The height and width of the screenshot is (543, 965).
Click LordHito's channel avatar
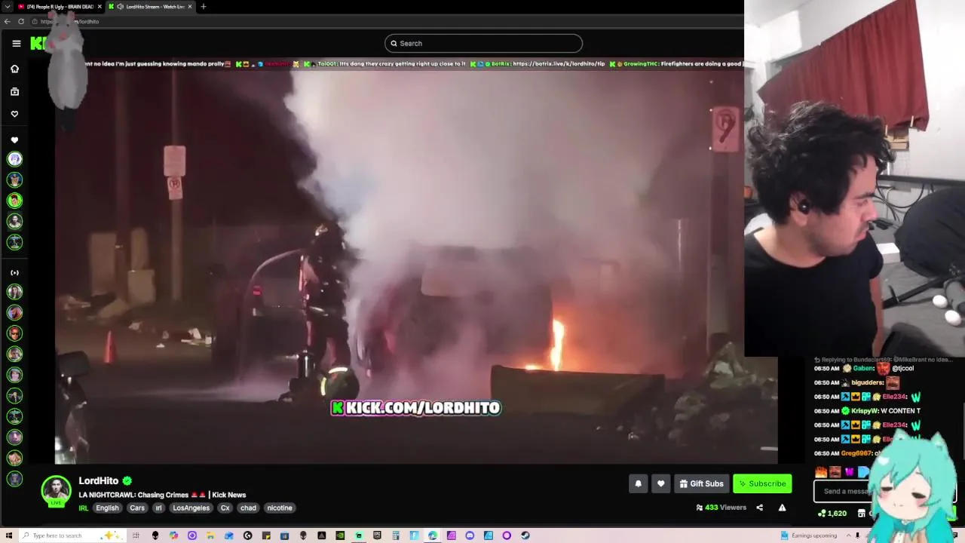56,491
